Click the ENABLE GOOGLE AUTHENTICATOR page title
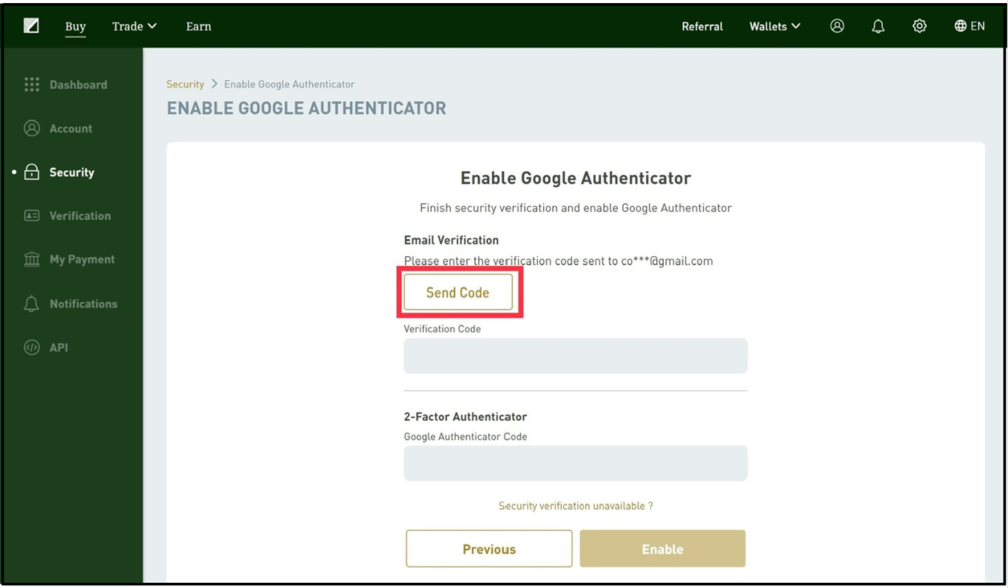 click(x=307, y=109)
